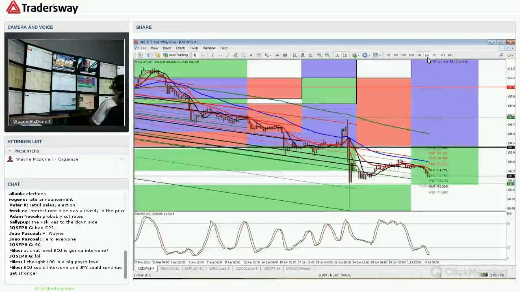Open the indicators list dropdown
520x292 pixels.
pos(355,55)
